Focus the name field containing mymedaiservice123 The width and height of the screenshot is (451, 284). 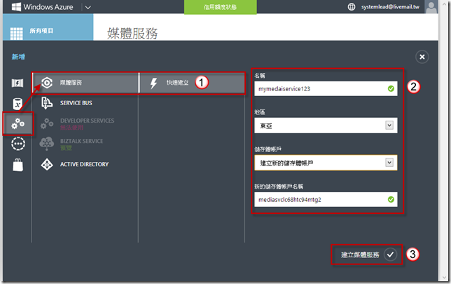click(x=326, y=89)
